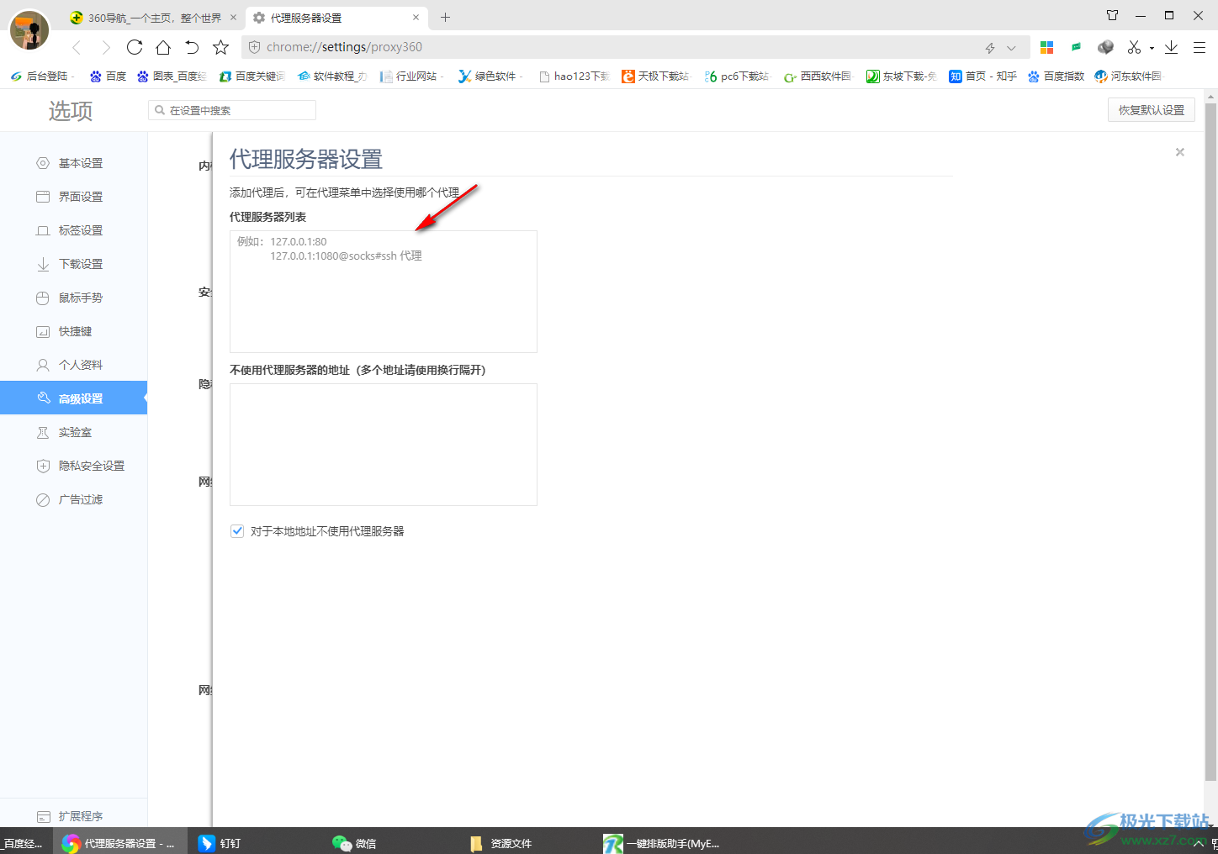This screenshot has height=854, width=1218.
Task: Open the 后台登陆 bookmark
Action: point(42,76)
